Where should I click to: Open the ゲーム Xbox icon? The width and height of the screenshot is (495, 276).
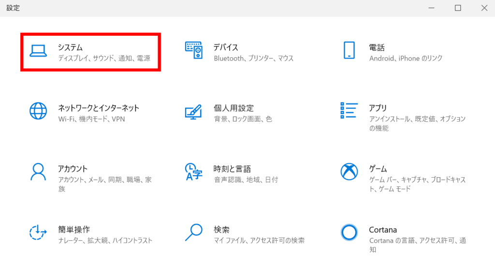[349, 172]
